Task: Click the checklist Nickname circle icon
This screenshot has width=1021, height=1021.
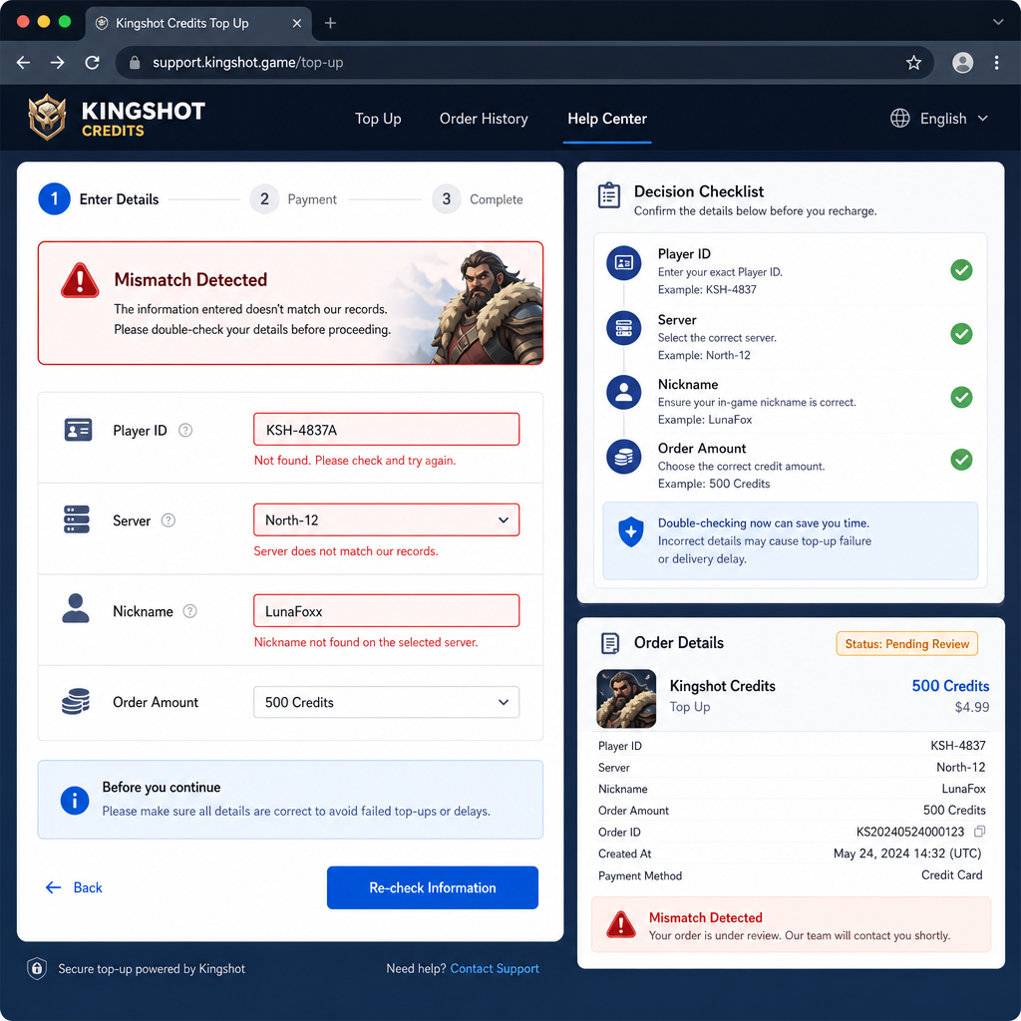Action: tap(624, 392)
